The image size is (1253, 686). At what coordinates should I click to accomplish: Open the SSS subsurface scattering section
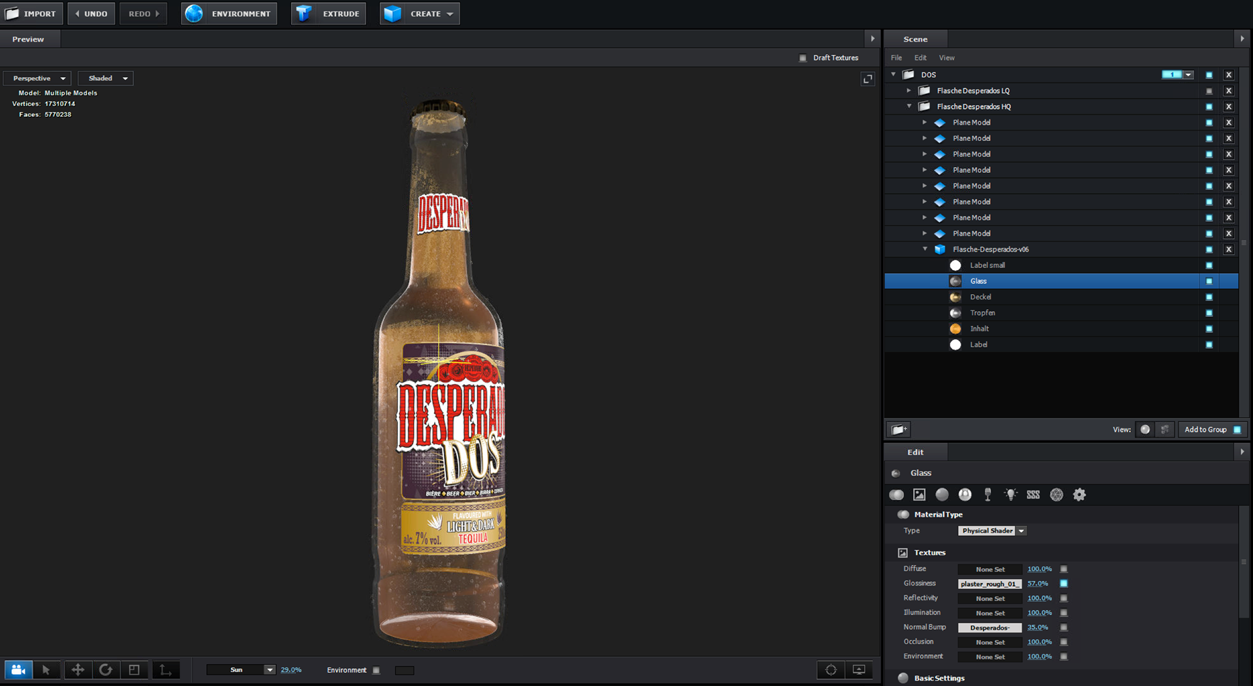tap(1033, 495)
